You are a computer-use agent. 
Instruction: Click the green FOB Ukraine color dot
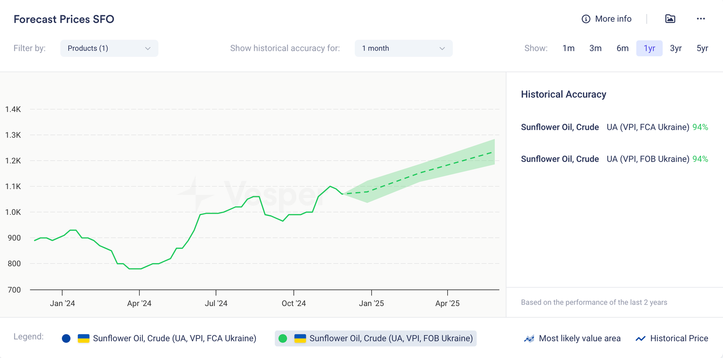(283, 339)
